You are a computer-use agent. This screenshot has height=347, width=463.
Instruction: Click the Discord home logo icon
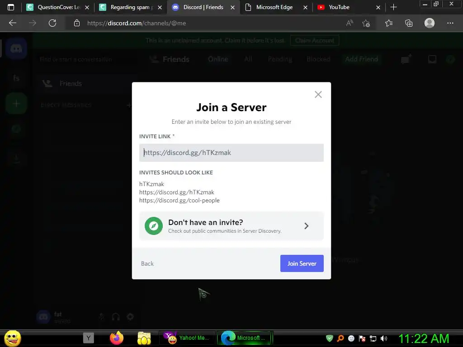tap(16, 48)
